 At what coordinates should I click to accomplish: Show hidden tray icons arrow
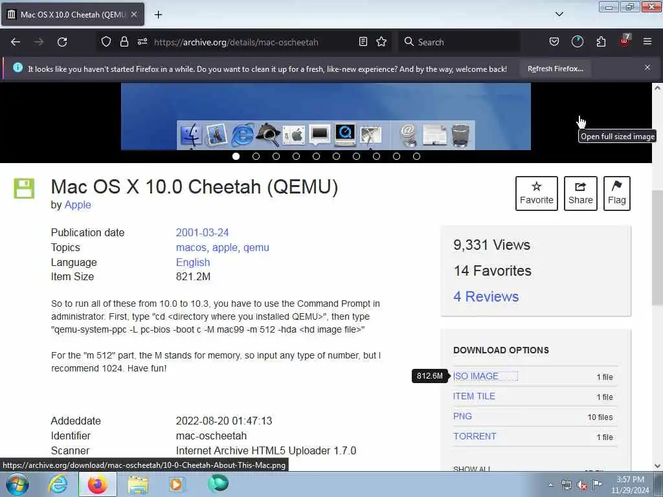click(x=550, y=485)
